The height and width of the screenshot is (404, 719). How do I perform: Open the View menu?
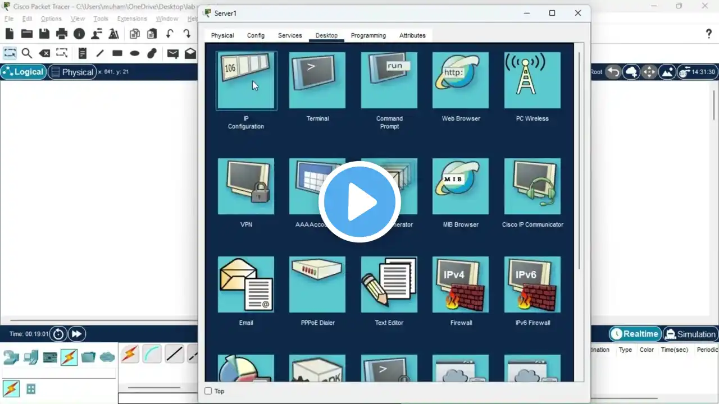[x=78, y=19]
